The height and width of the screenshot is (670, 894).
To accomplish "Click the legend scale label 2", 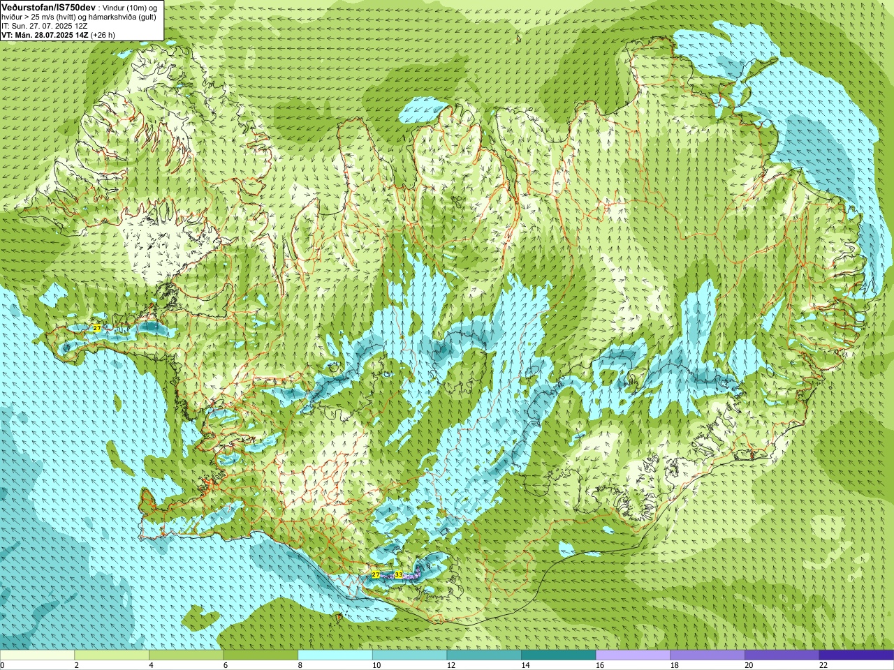I will pyautogui.click(x=76, y=665).
